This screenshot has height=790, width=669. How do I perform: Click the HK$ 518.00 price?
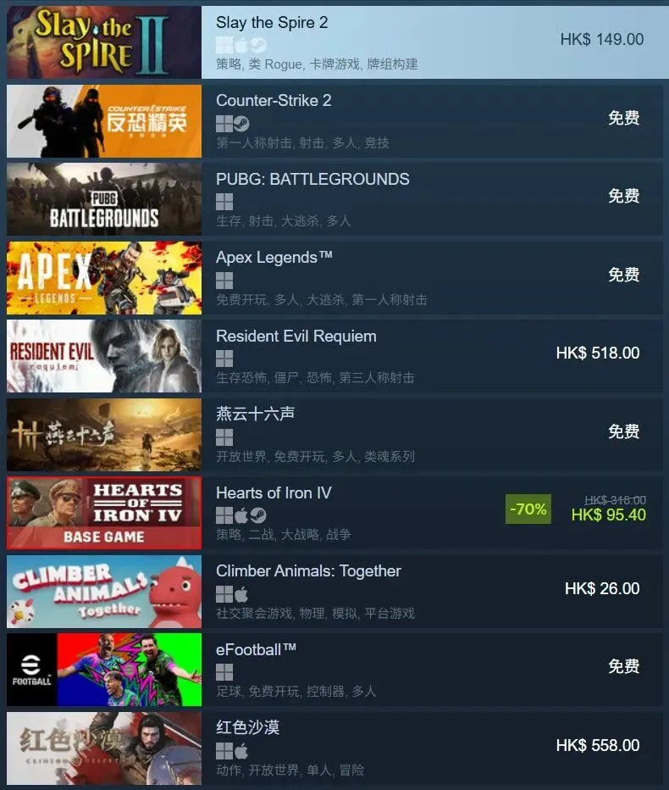tap(598, 353)
